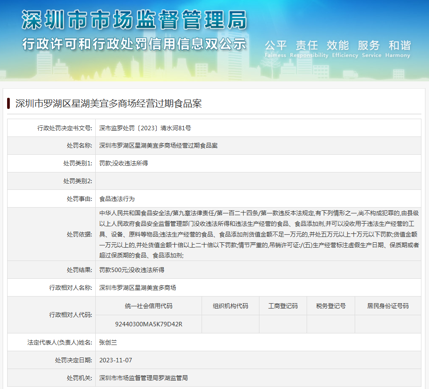Click the 行政相对人名称 value 深圳市罗湖区星湖美宜多商场
Screen dimensions: 429x389
point(138,288)
